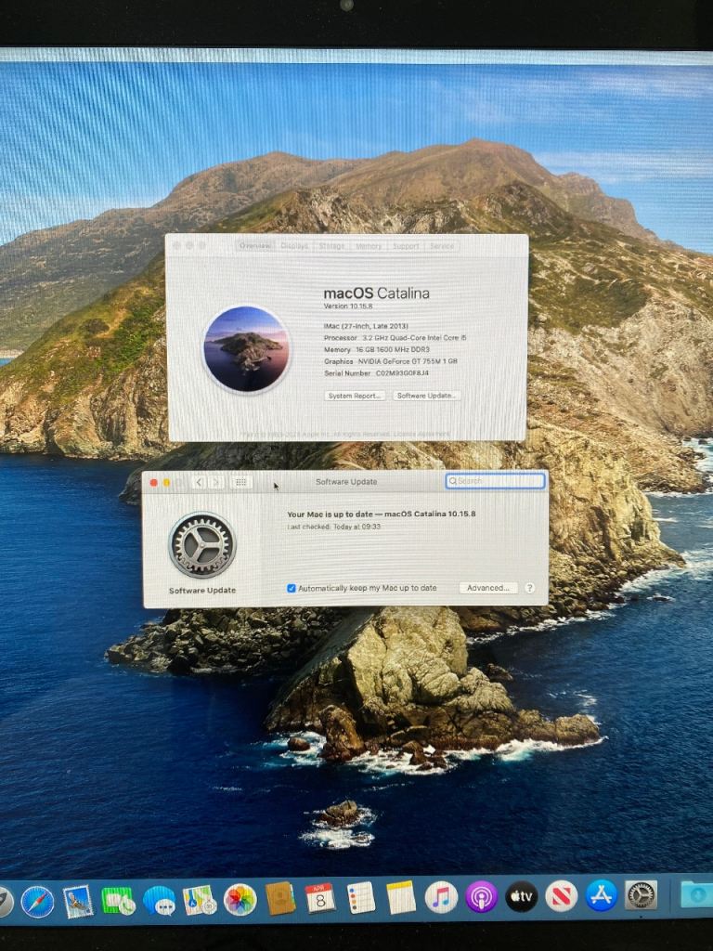The image size is (713, 951).
Task: Open the News app in dock
Action: click(x=562, y=896)
